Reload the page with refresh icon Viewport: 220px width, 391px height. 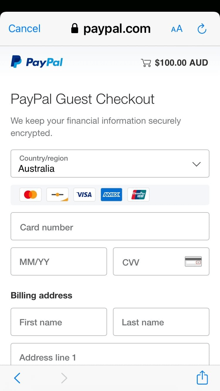pos(202,29)
